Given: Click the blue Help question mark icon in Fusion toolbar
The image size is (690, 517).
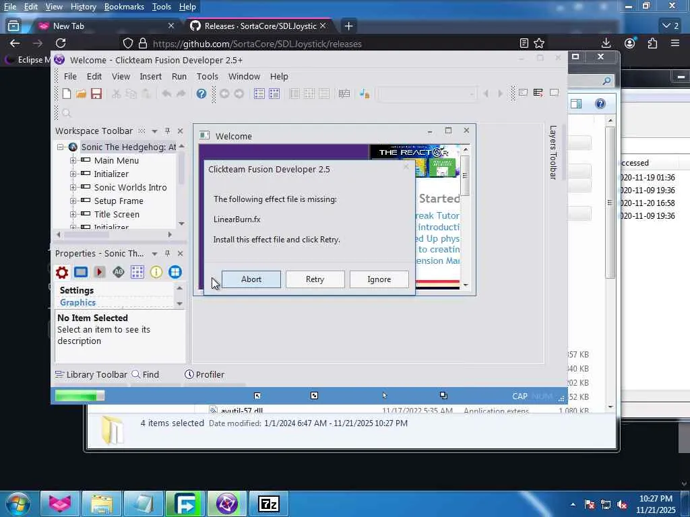Looking at the screenshot, I should pyautogui.click(x=201, y=94).
